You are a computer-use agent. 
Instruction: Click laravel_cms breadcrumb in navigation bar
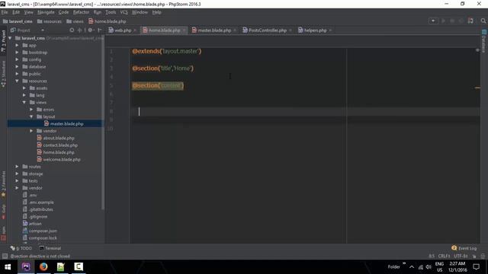pyautogui.click(x=18, y=21)
